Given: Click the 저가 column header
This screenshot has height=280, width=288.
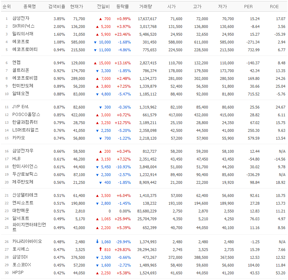Looking at the screenshot, I should click(222, 7).
